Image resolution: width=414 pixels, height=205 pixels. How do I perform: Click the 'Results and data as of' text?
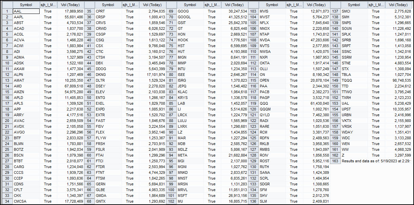[376, 161]
